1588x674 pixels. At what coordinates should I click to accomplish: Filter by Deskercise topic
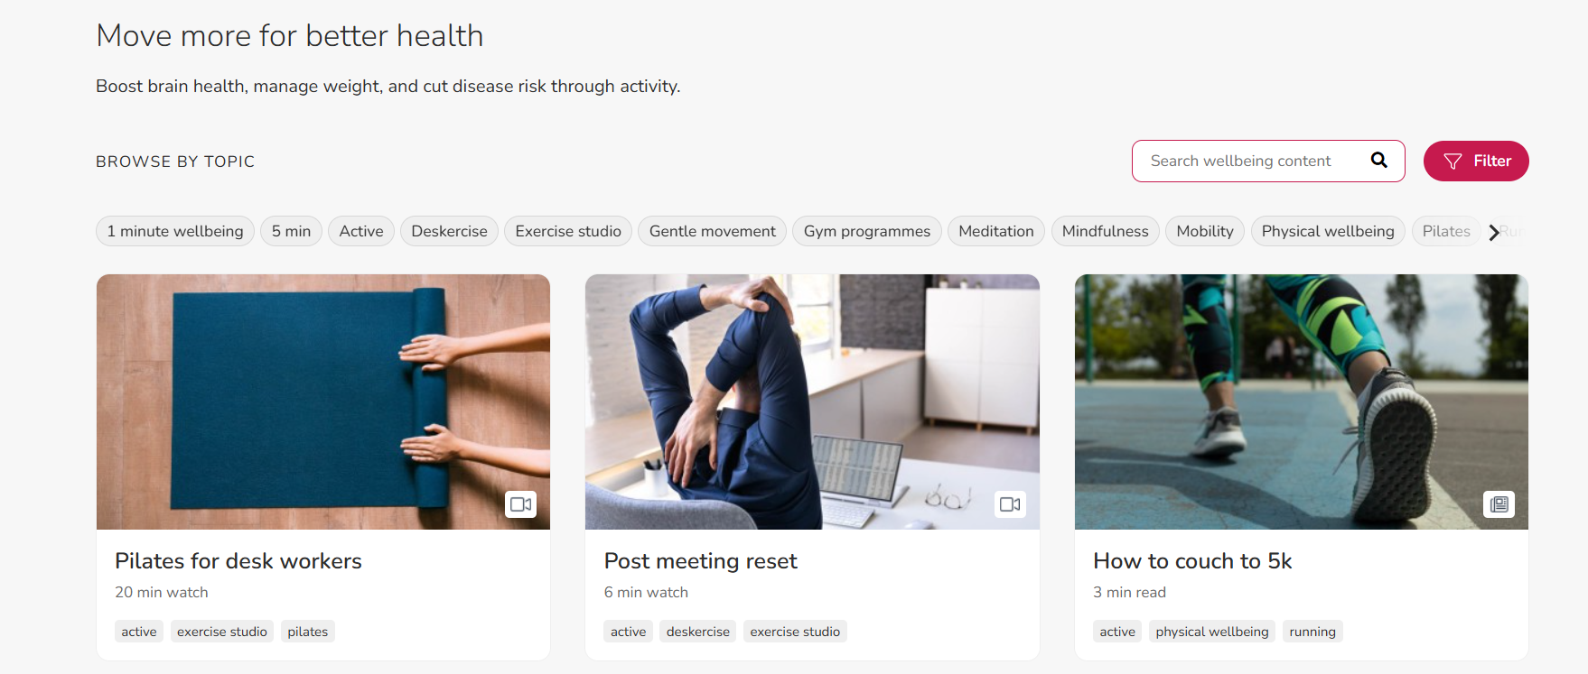(x=449, y=231)
